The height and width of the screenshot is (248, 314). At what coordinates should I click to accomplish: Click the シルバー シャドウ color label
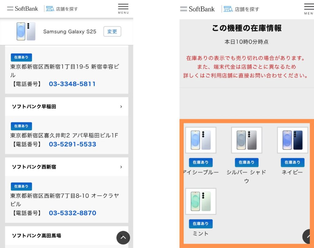point(247,176)
